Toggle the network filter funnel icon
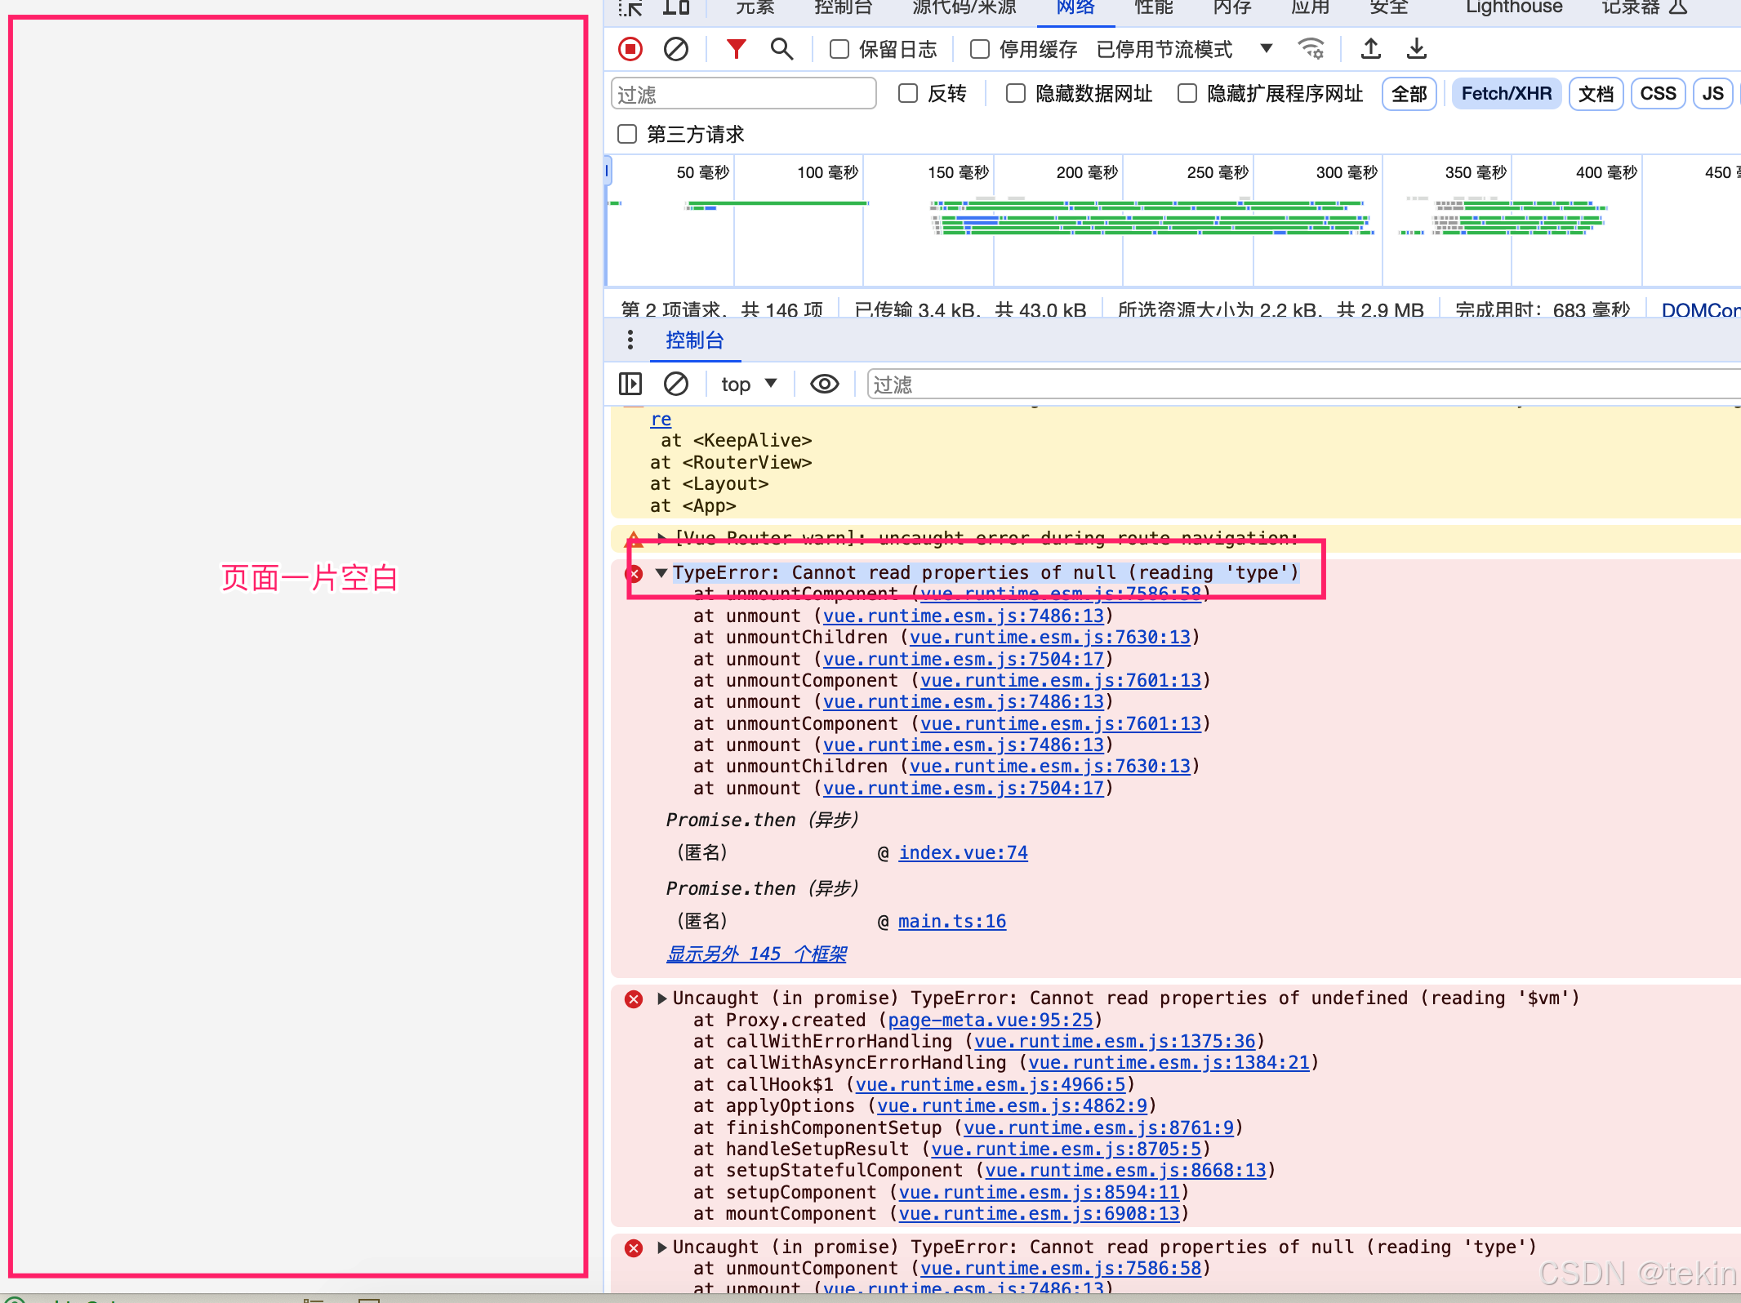 click(x=736, y=49)
